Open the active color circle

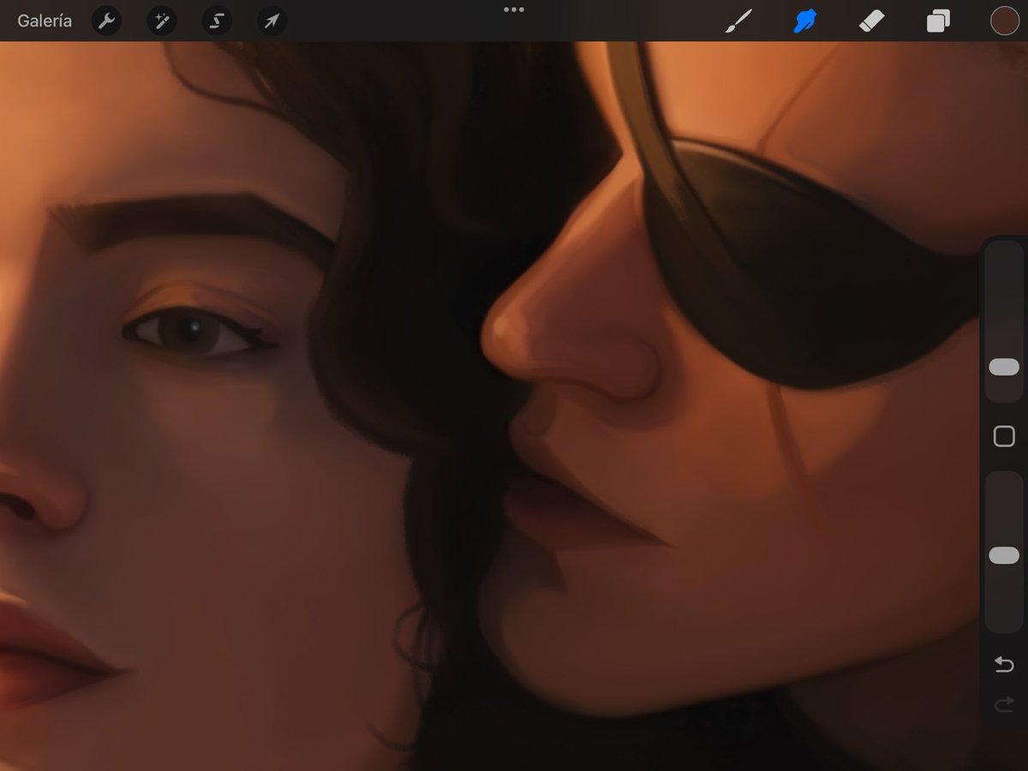(x=1004, y=21)
